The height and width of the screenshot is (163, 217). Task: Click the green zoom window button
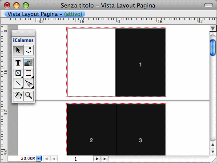coord(26,5)
